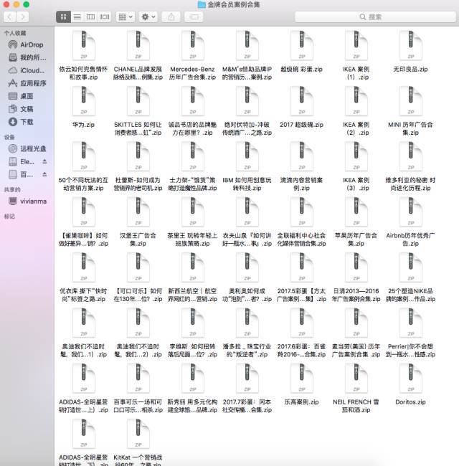Select the NEIL FRENCH zip file icon
459x466 pixels.
356,379
